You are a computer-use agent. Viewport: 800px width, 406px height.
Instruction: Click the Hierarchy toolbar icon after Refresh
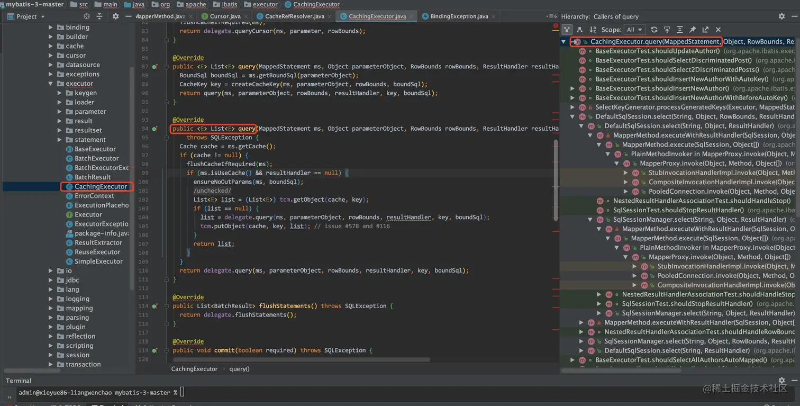(x=667, y=30)
